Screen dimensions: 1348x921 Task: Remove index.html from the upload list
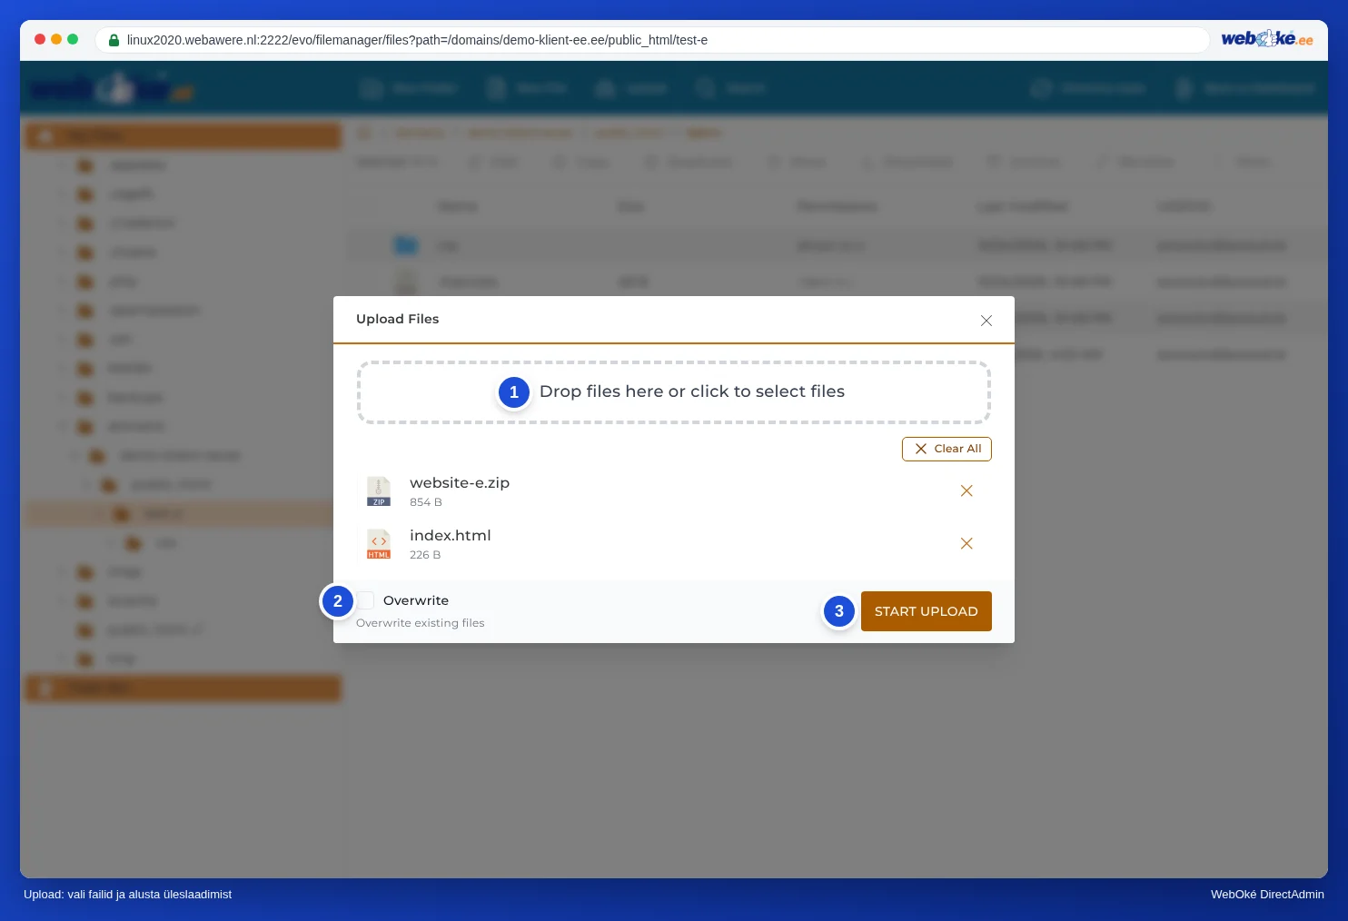point(966,543)
